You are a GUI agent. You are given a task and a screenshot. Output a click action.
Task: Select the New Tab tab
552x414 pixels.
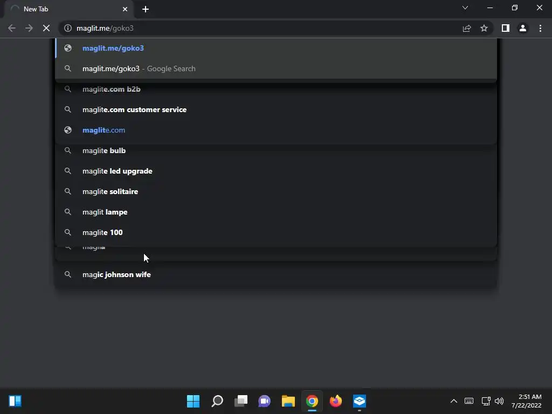tap(68, 9)
